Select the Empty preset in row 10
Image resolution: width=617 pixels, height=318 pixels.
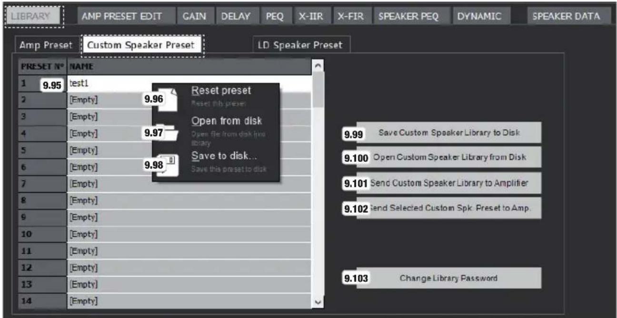click(189, 234)
